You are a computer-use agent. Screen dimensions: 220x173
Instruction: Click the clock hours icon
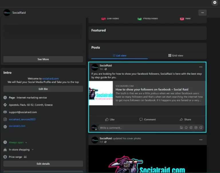pos(5,142)
